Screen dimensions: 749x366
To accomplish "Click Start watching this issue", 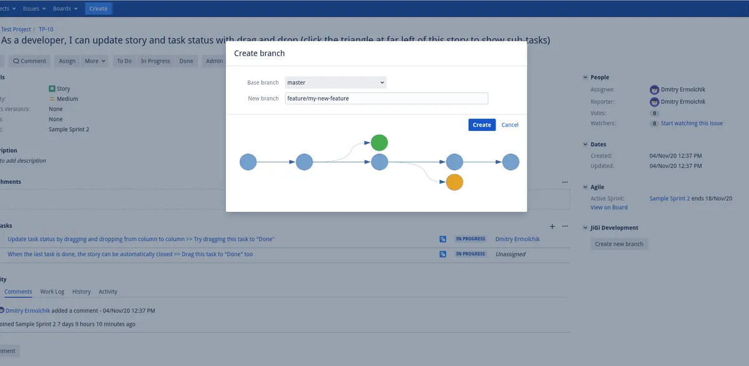I will tap(692, 123).
